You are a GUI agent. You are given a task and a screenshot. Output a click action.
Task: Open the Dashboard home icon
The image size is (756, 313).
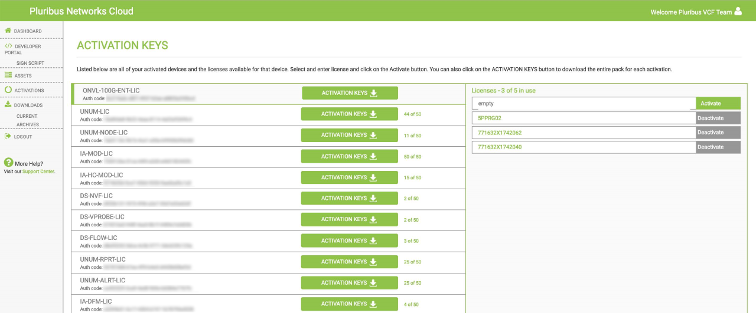[8, 30]
